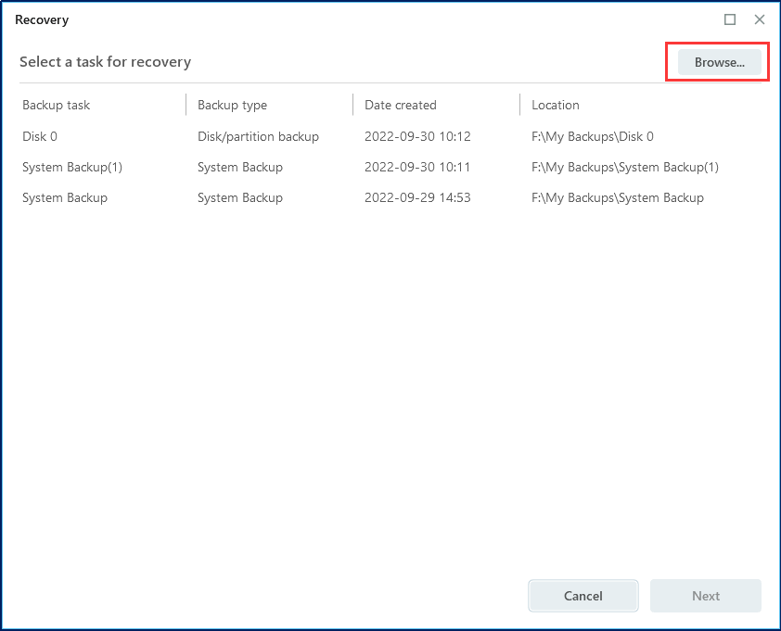Click the Location column header
The height and width of the screenshot is (631, 781).
point(556,105)
